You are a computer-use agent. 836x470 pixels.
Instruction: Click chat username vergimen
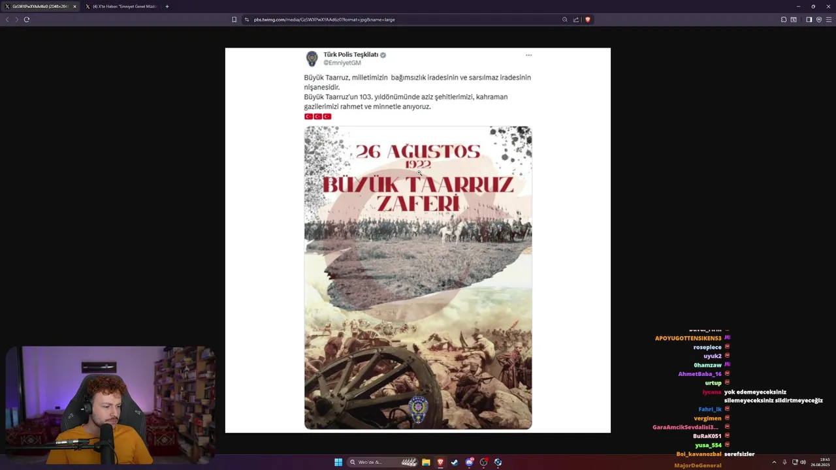click(707, 418)
